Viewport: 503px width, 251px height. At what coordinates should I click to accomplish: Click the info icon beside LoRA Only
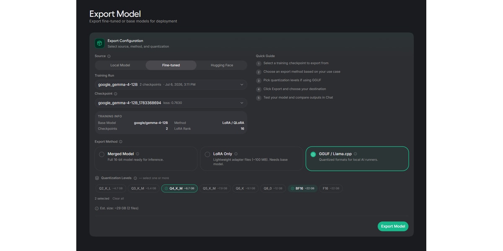[236, 154]
